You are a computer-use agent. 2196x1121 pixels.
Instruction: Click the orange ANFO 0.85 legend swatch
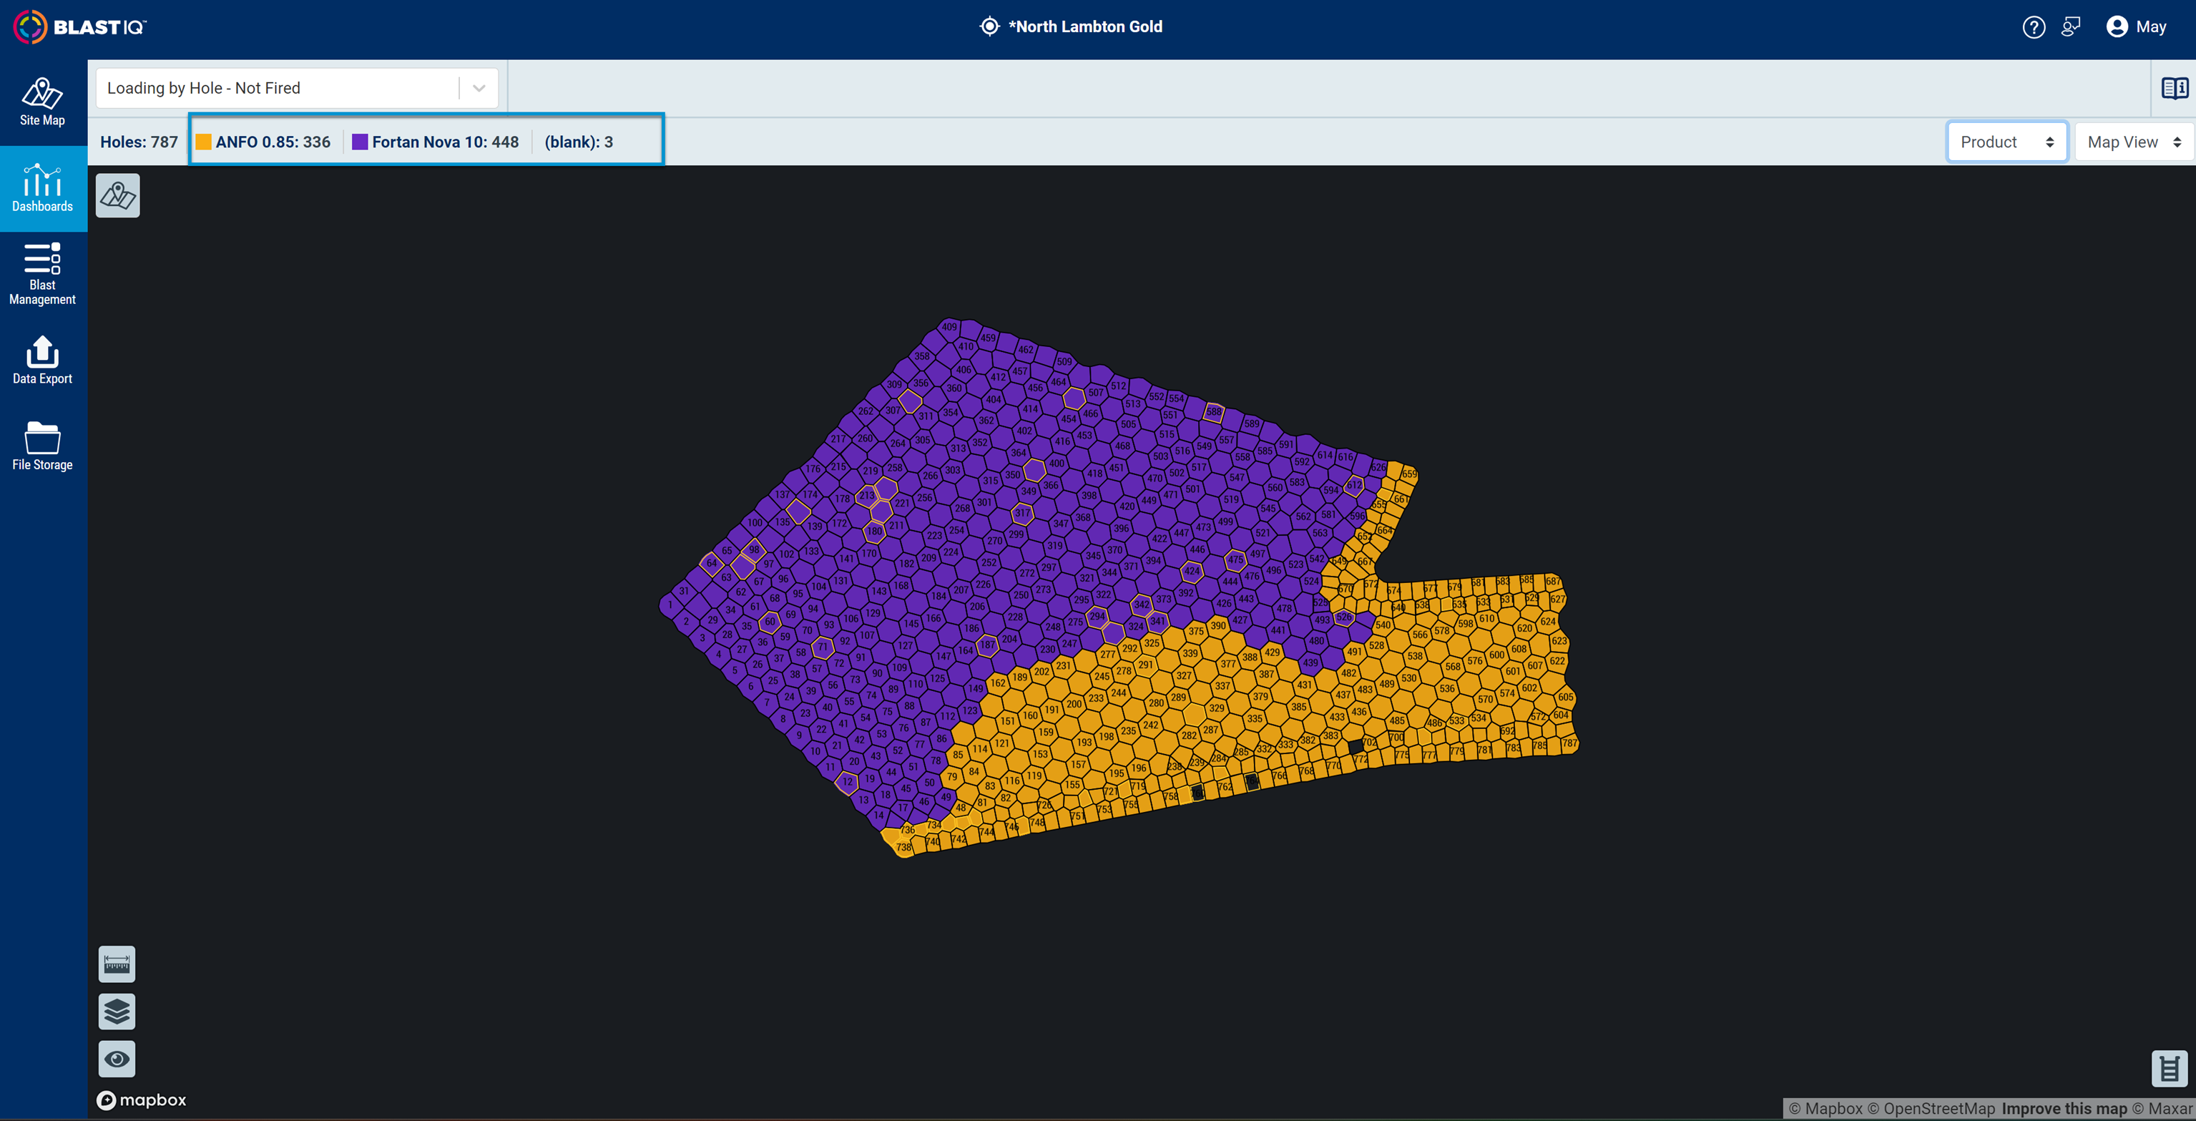pyautogui.click(x=203, y=142)
